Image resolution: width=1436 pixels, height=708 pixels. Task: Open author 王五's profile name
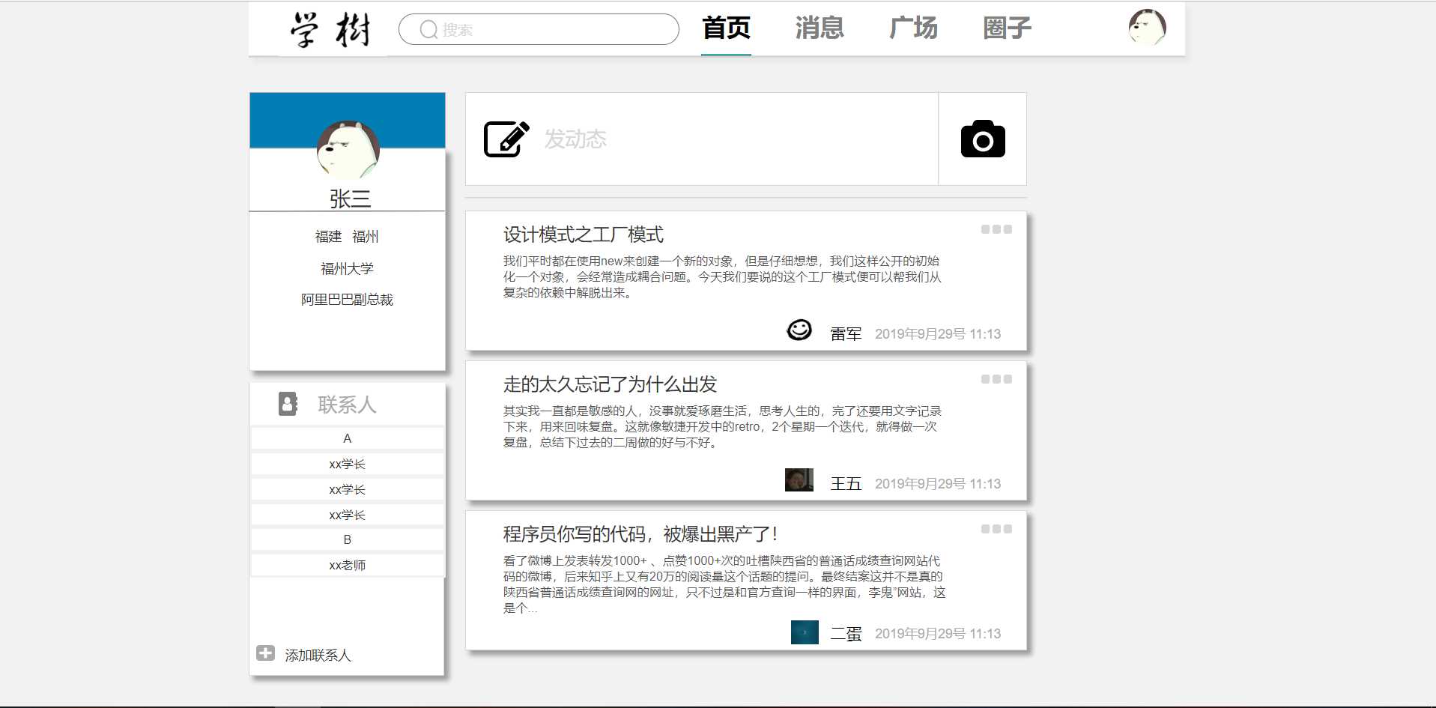(846, 484)
